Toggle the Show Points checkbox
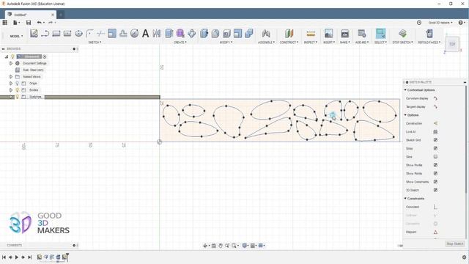469x264 pixels. click(435, 173)
